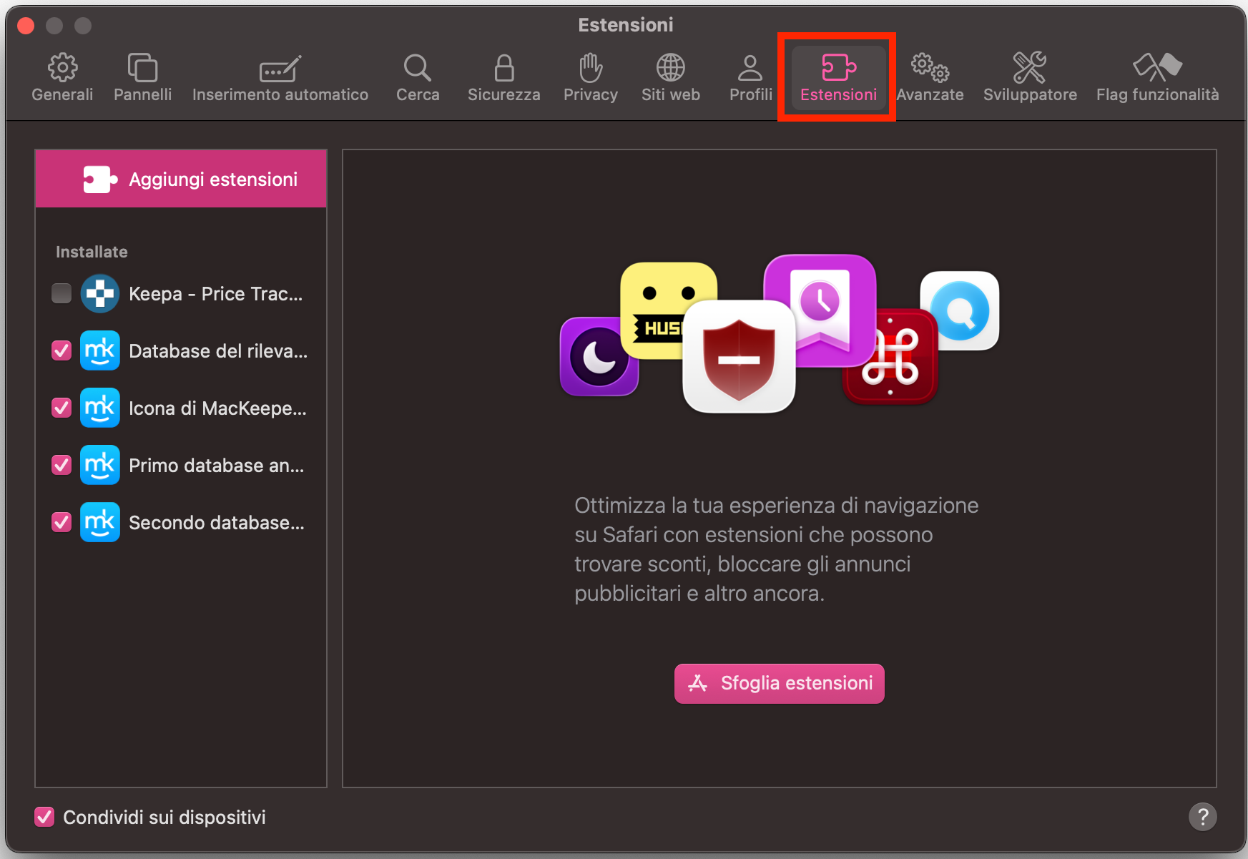Click MacKeeper icon beside Primo database
The width and height of the screenshot is (1248, 859).
tap(100, 466)
